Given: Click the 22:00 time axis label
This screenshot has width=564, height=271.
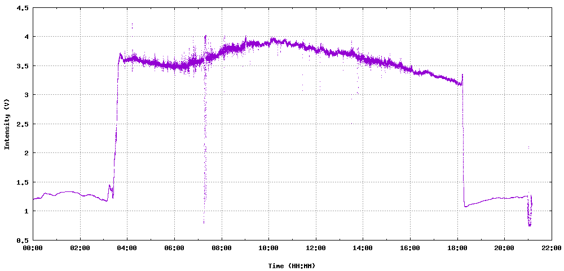Looking at the screenshot, I should (552, 248).
